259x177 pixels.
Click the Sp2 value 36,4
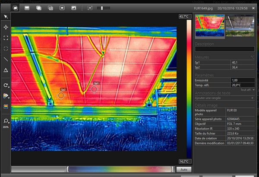tap(234, 67)
